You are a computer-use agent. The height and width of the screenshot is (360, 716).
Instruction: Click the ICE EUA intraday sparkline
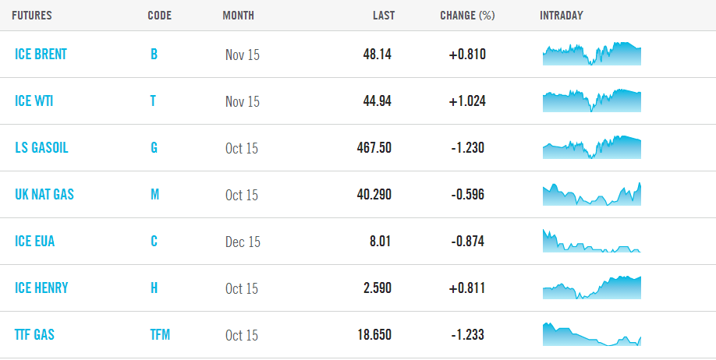591,241
